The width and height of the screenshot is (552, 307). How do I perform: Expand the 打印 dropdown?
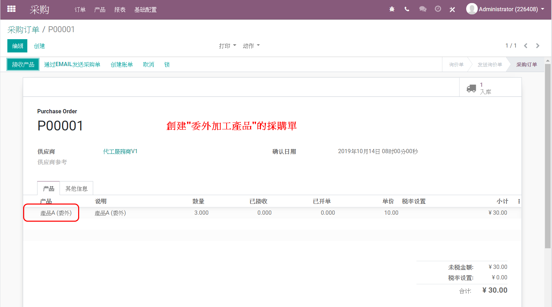(x=228, y=46)
